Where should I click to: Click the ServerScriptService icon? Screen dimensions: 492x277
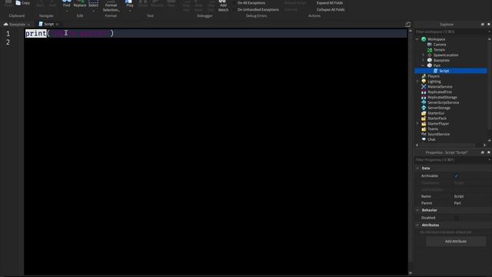point(424,102)
